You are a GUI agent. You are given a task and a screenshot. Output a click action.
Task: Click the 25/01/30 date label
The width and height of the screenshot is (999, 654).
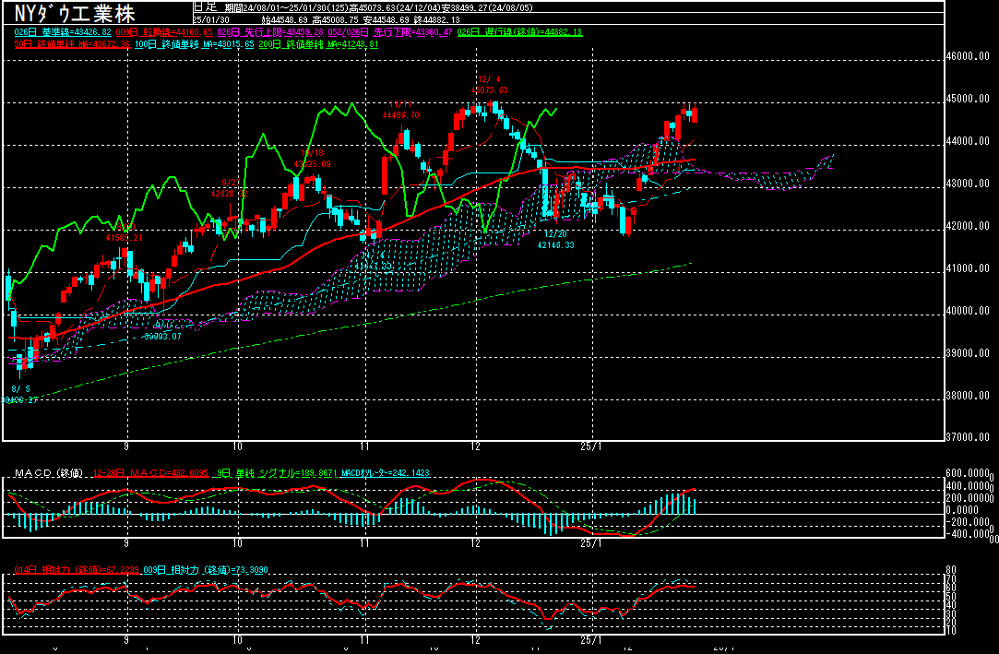tap(211, 19)
